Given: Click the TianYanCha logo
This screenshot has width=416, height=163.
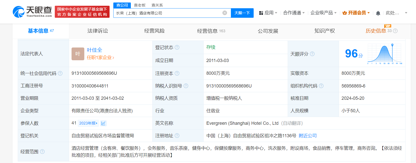Looking at the screenshot, I should 32,12.
